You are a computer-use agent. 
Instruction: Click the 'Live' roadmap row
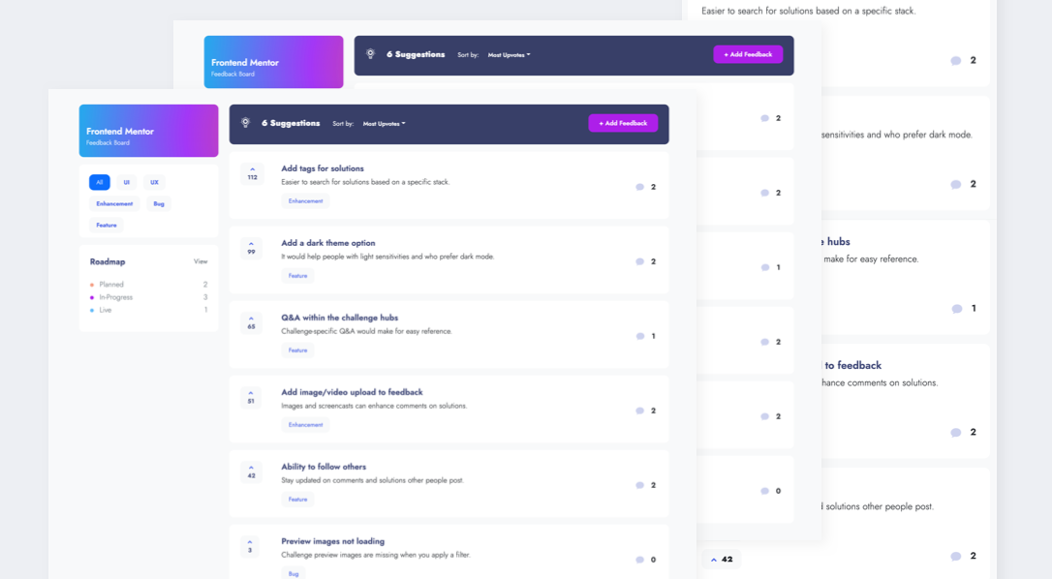click(x=148, y=310)
